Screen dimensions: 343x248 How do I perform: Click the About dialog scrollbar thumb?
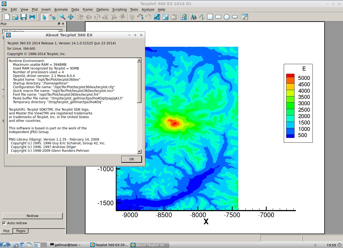tap(139, 83)
